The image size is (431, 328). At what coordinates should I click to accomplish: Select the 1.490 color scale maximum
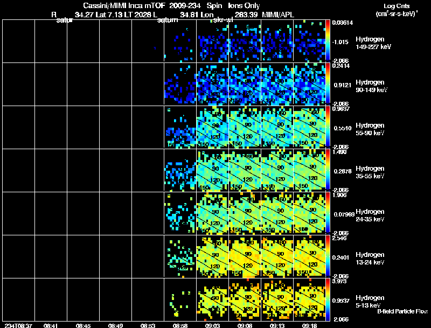pos(339,152)
